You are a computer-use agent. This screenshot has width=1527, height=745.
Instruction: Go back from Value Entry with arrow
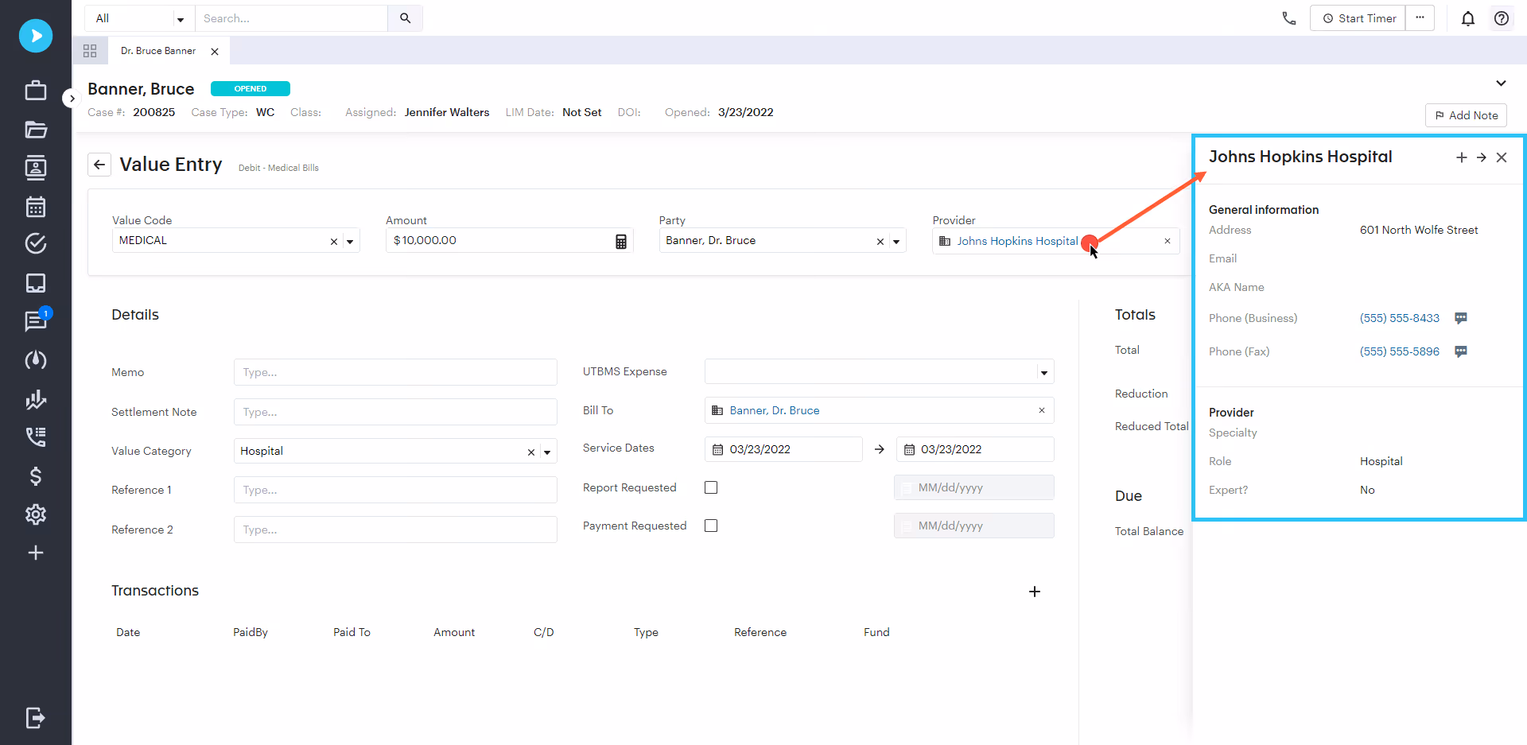99,165
